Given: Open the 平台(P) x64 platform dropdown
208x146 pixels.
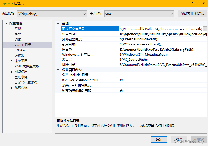Looking at the screenshot, I should (139, 14).
